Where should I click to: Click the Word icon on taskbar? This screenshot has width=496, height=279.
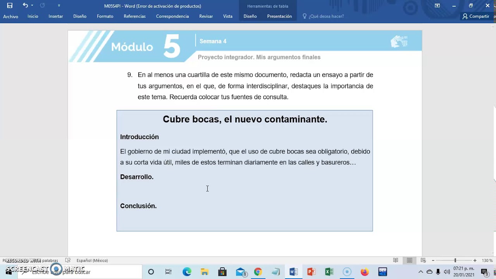click(293, 272)
